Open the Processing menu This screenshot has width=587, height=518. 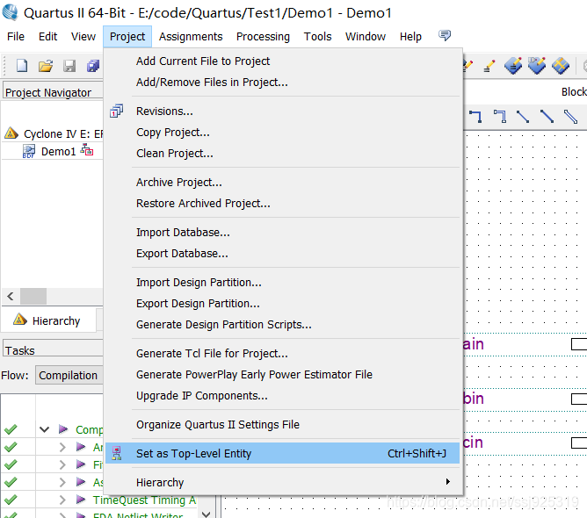tap(263, 37)
